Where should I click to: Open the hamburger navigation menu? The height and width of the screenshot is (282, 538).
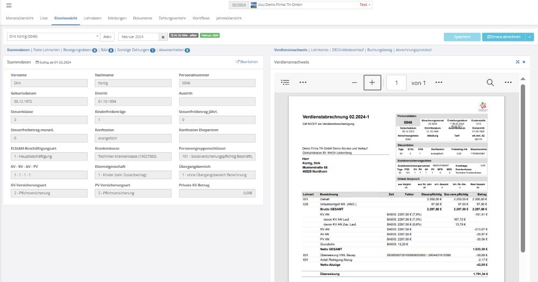click(9, 5)
